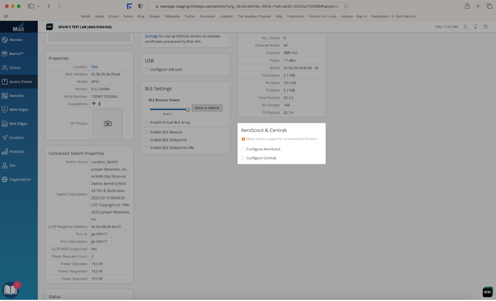
Task: Tick Configure USB port checkbox
Action: [x=147, y=70]
